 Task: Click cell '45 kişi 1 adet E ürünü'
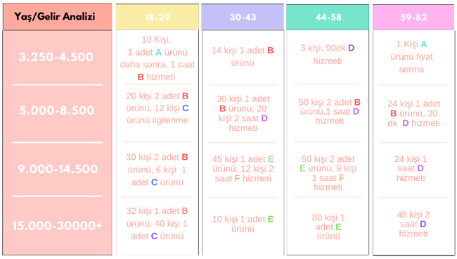243,169
